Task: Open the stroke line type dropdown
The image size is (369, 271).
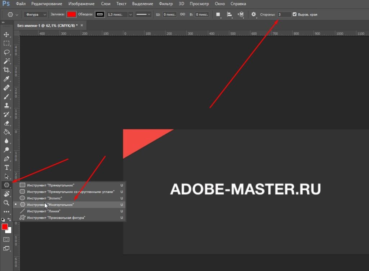Action: click(x=143, y=14)
